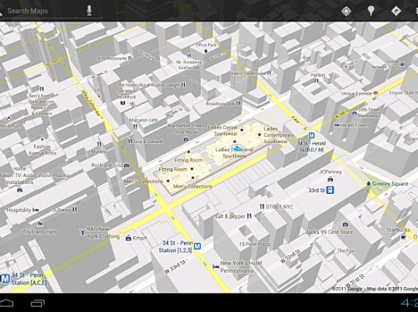Tap the Macaron cafe restaurant icon

135,126
